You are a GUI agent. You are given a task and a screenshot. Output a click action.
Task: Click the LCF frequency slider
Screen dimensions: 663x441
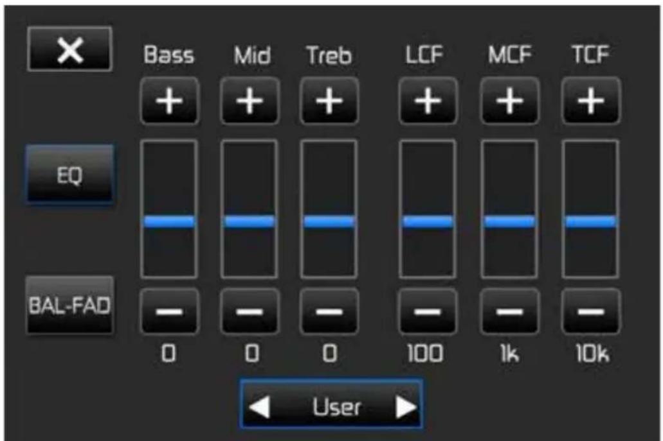pos(428,209)
